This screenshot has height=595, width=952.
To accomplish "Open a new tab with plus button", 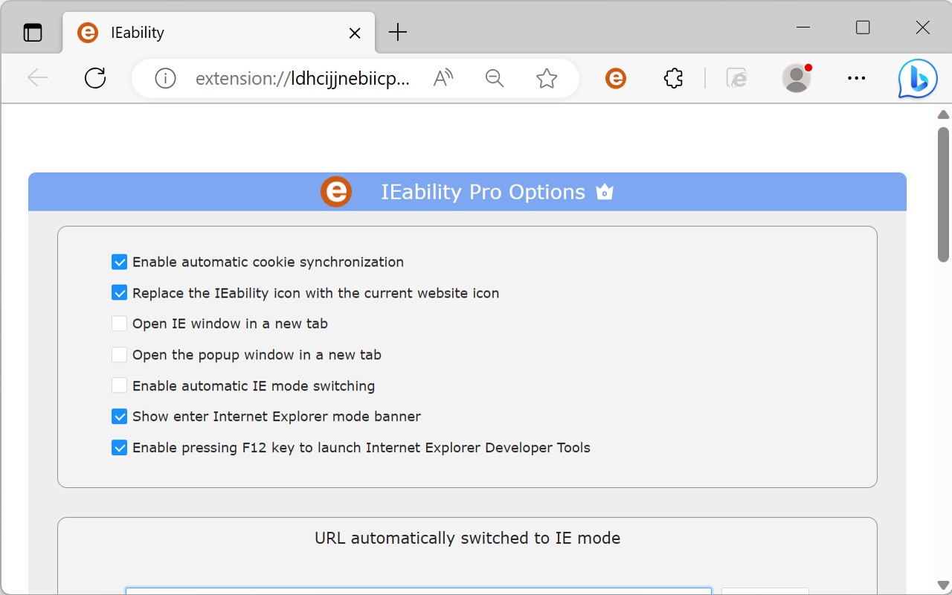I will point(399,32).
